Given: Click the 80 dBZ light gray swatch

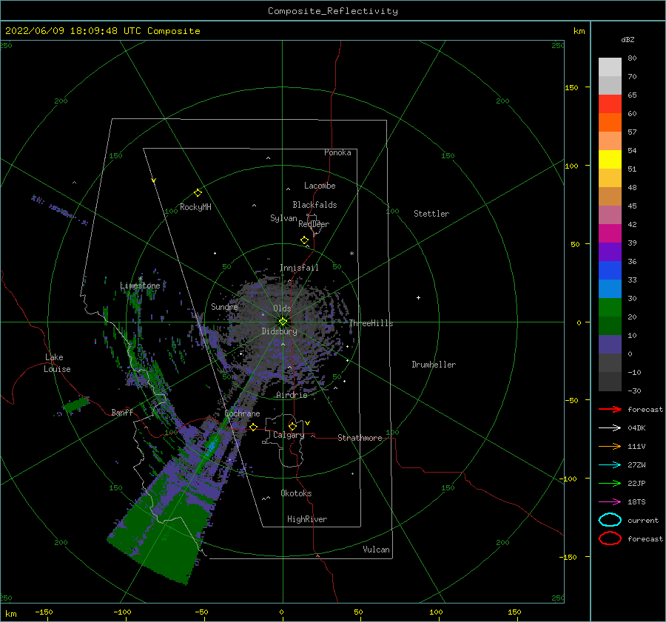Looking at the screenshot, I should click(x=610, y=67).
